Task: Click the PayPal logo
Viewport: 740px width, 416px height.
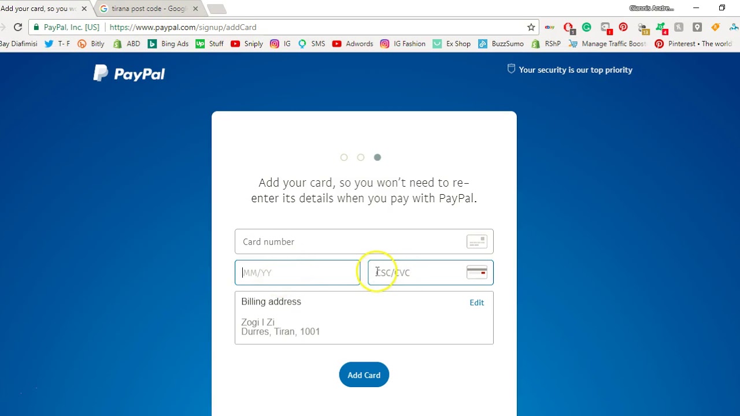Action: pyautogui.click(x=129, y=73)
